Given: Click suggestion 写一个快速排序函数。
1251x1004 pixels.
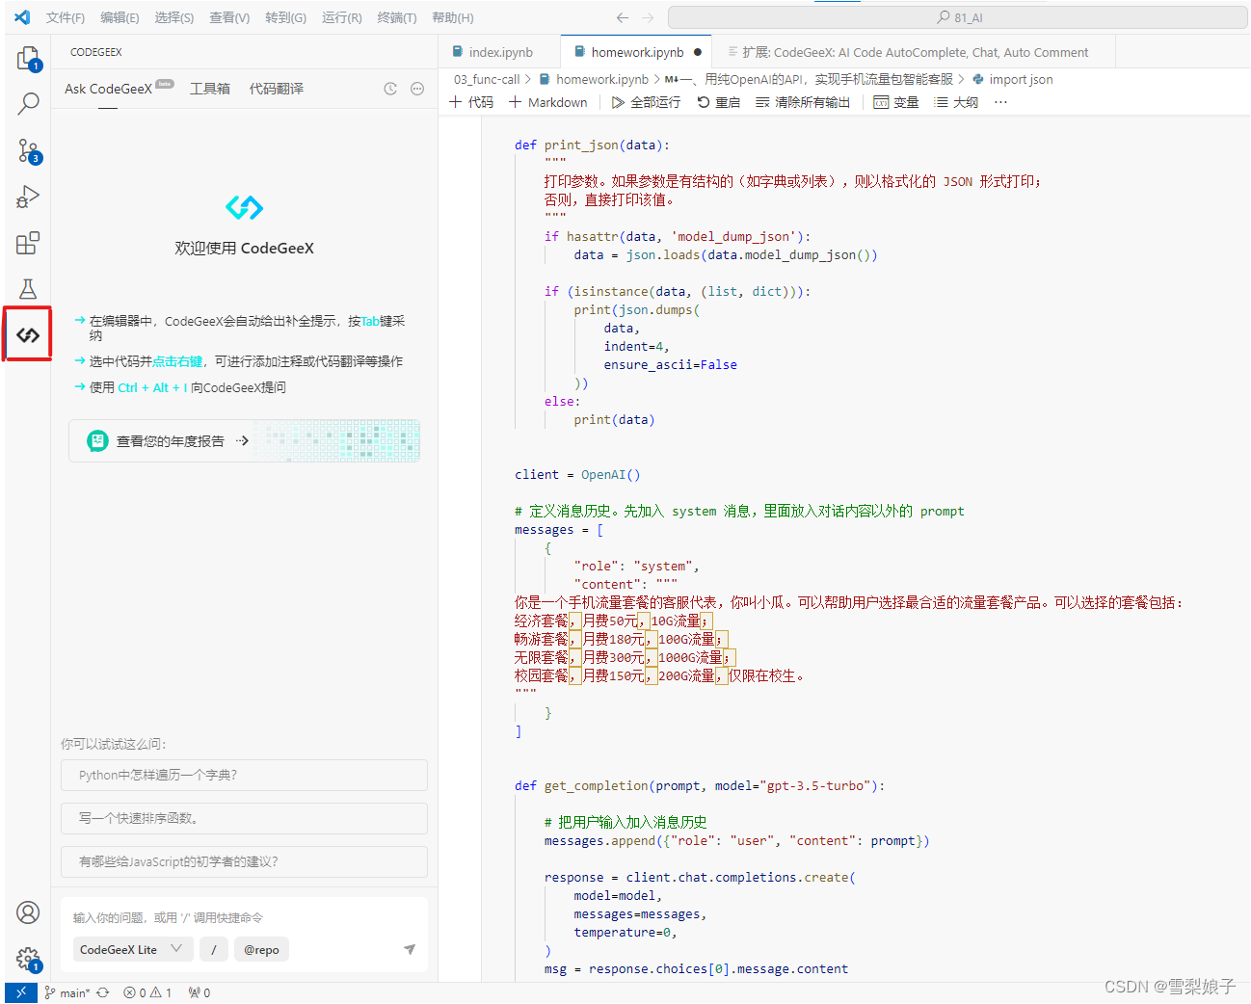Looking at the screenshot, I should pos(244,818).
